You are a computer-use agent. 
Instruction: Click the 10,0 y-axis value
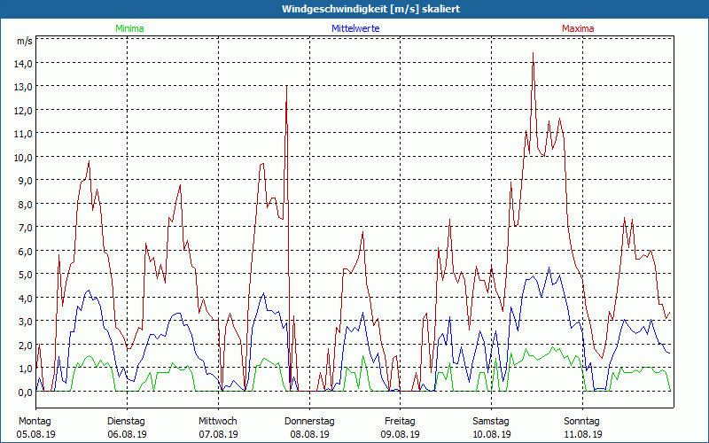tap(25, 158)
